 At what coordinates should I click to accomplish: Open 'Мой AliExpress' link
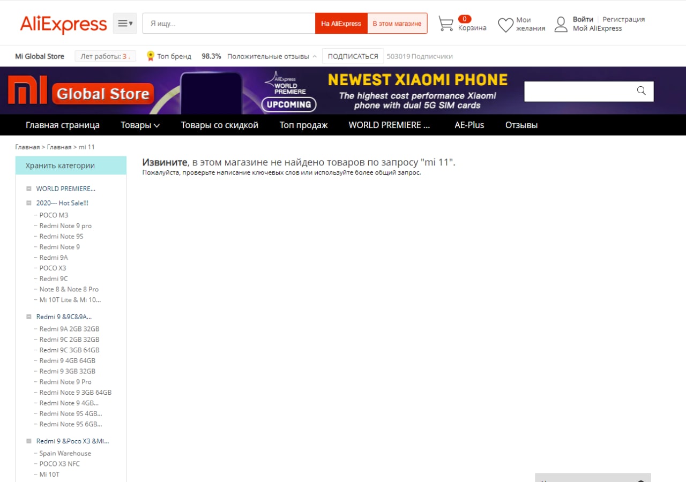click(x=598, y=28)
